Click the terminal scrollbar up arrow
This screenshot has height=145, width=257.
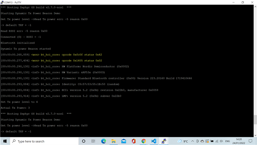(255, 6)
